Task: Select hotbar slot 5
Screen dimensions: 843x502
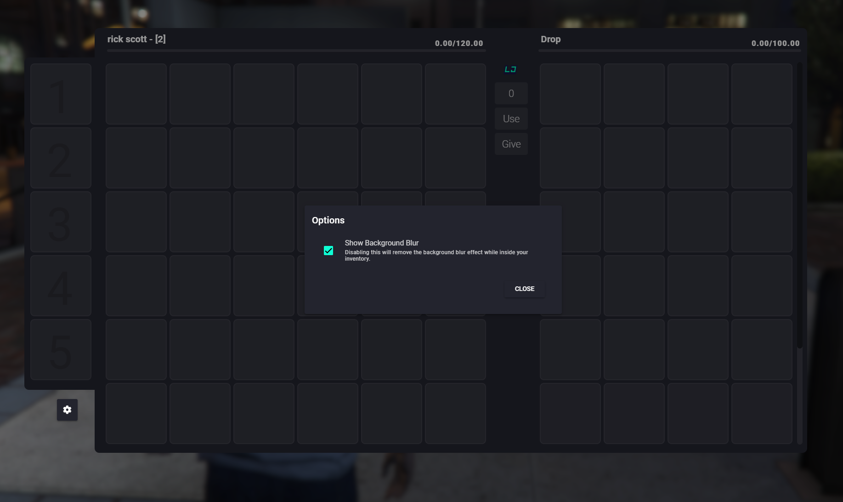Action: click(x=61, y=350)
